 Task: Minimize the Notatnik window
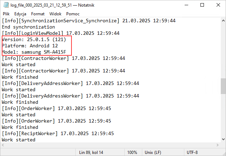(186, 5)
